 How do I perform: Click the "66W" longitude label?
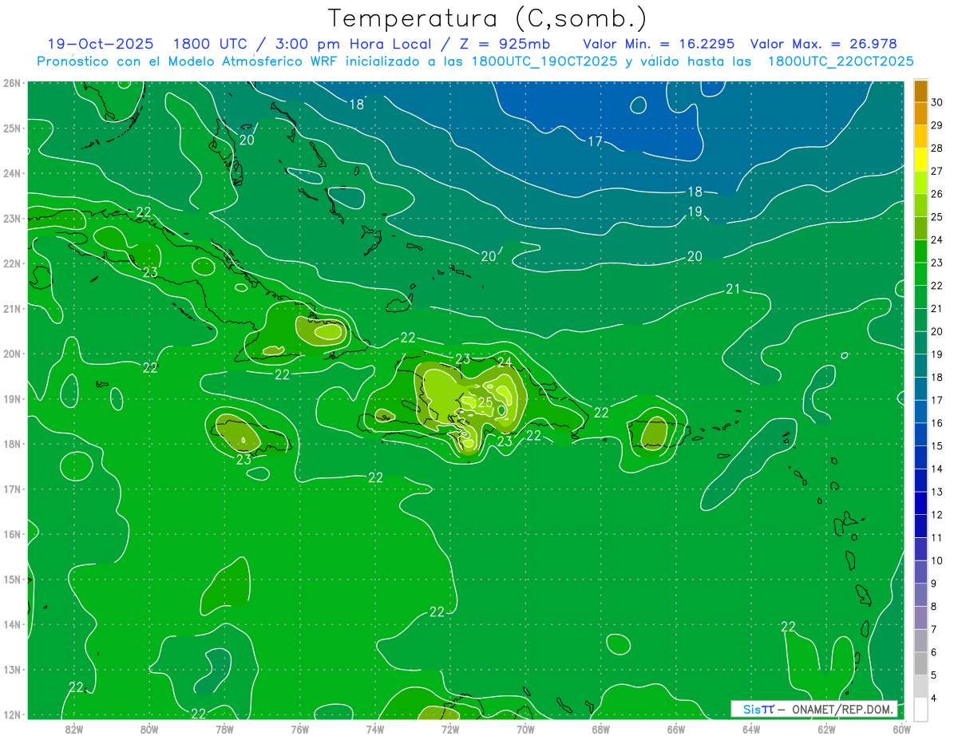675,729
